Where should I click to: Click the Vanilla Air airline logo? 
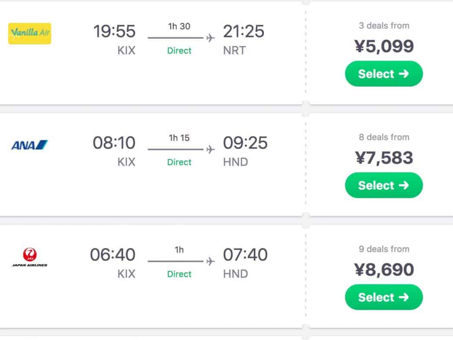coord(30,33)
